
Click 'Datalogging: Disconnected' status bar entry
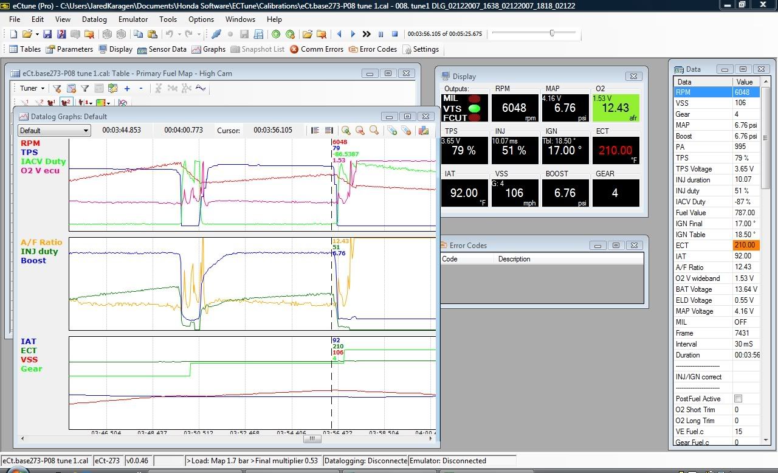pyautogui.click(x=365, y=461)
